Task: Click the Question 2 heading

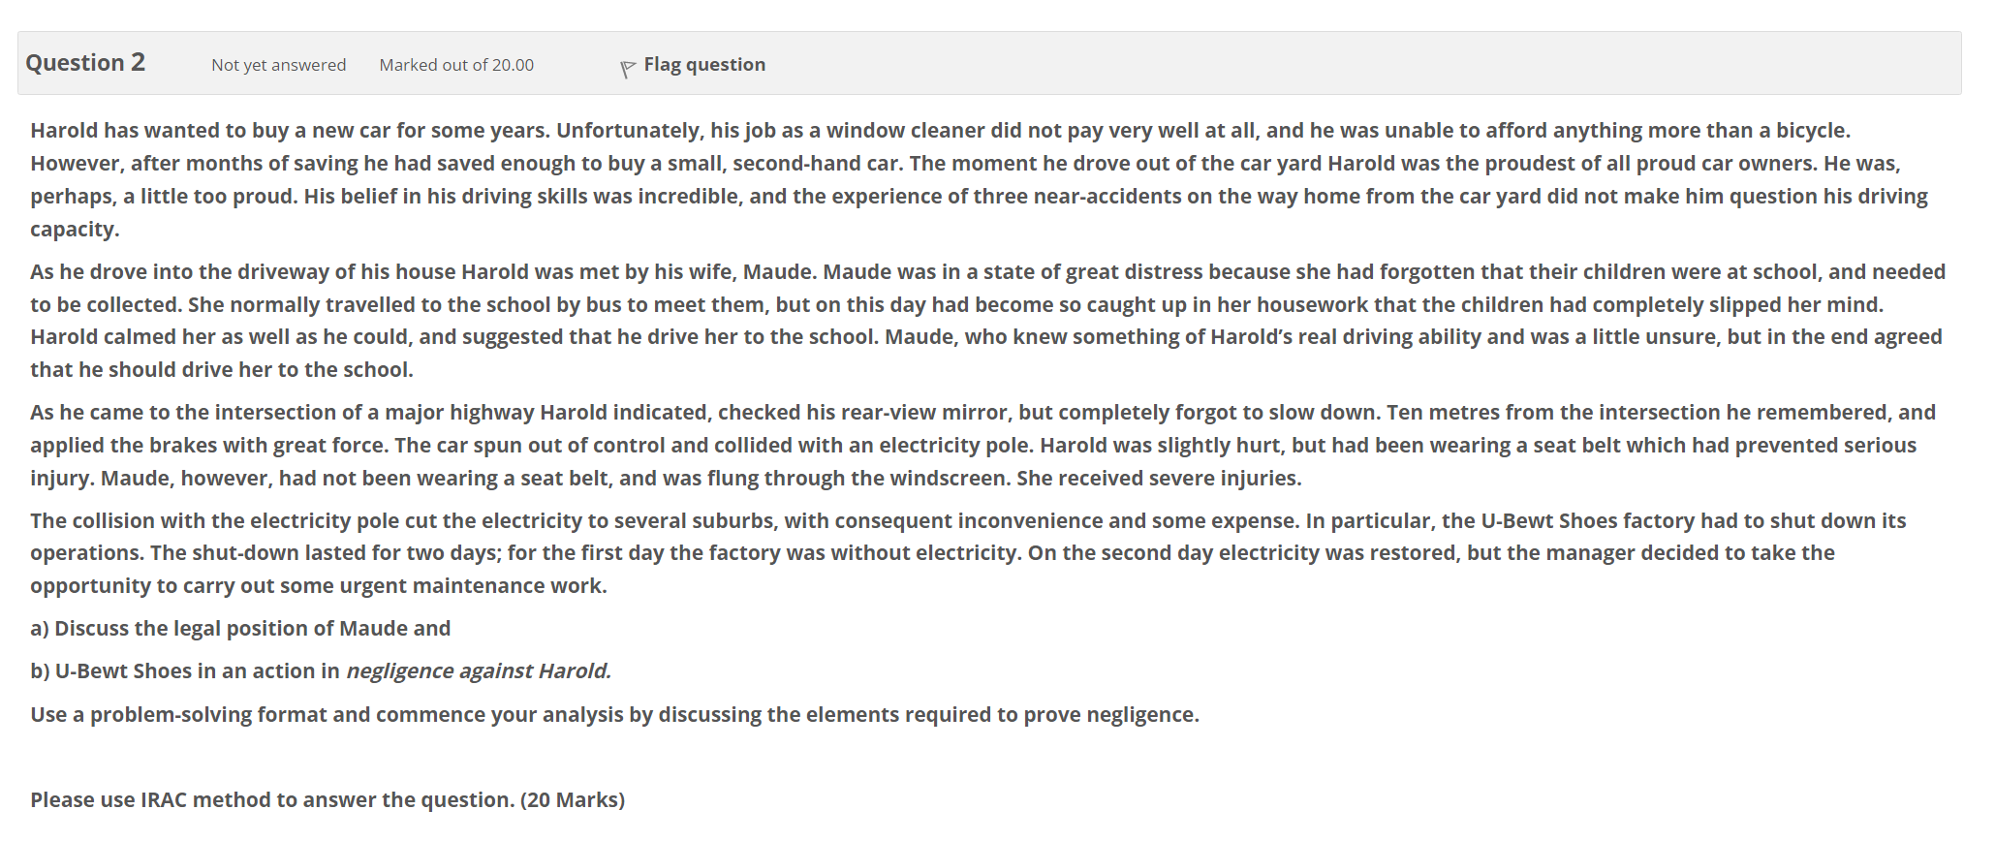Action: click(85, 62)
